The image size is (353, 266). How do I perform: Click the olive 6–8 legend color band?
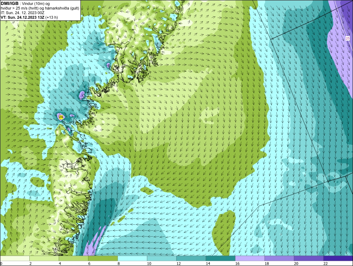(103, 258)
